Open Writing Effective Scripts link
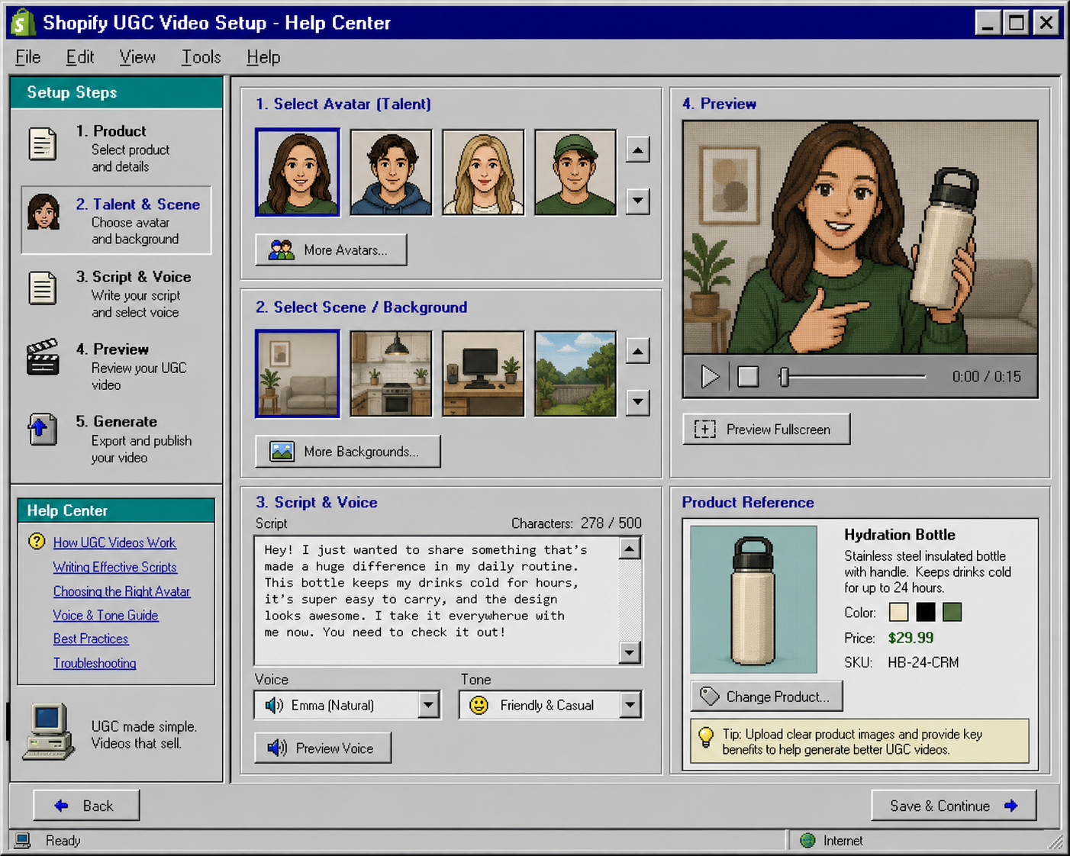 115,567
